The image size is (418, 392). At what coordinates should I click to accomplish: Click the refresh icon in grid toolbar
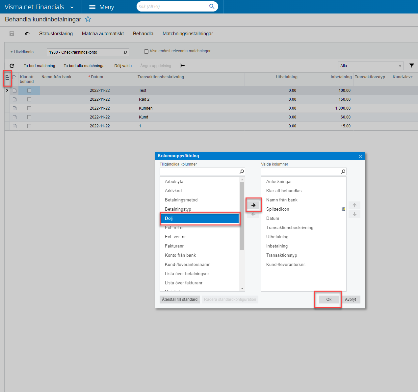point(12,66)
